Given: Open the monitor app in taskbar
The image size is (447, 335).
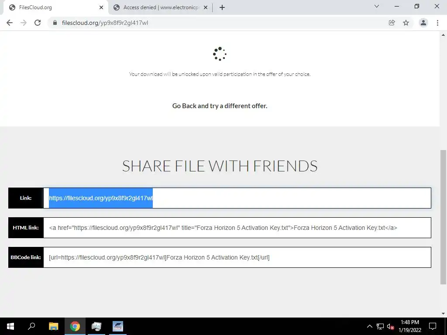Looking at the screenshot, I should click(96, 326).
